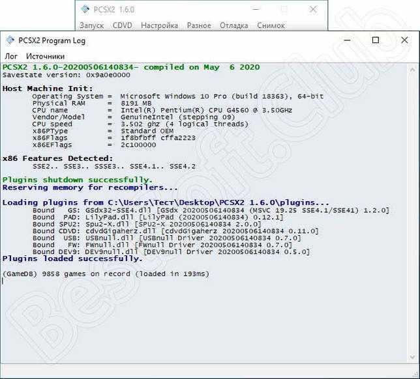The height and width of the screenshot is (379, 420).
Task: Open Снимок menu in PCSX2 main window
Action: [x=271, y=25]
